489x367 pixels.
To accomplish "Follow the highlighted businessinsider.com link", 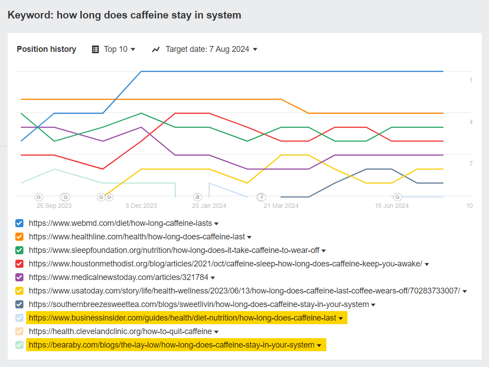I will tap(182, 318).
